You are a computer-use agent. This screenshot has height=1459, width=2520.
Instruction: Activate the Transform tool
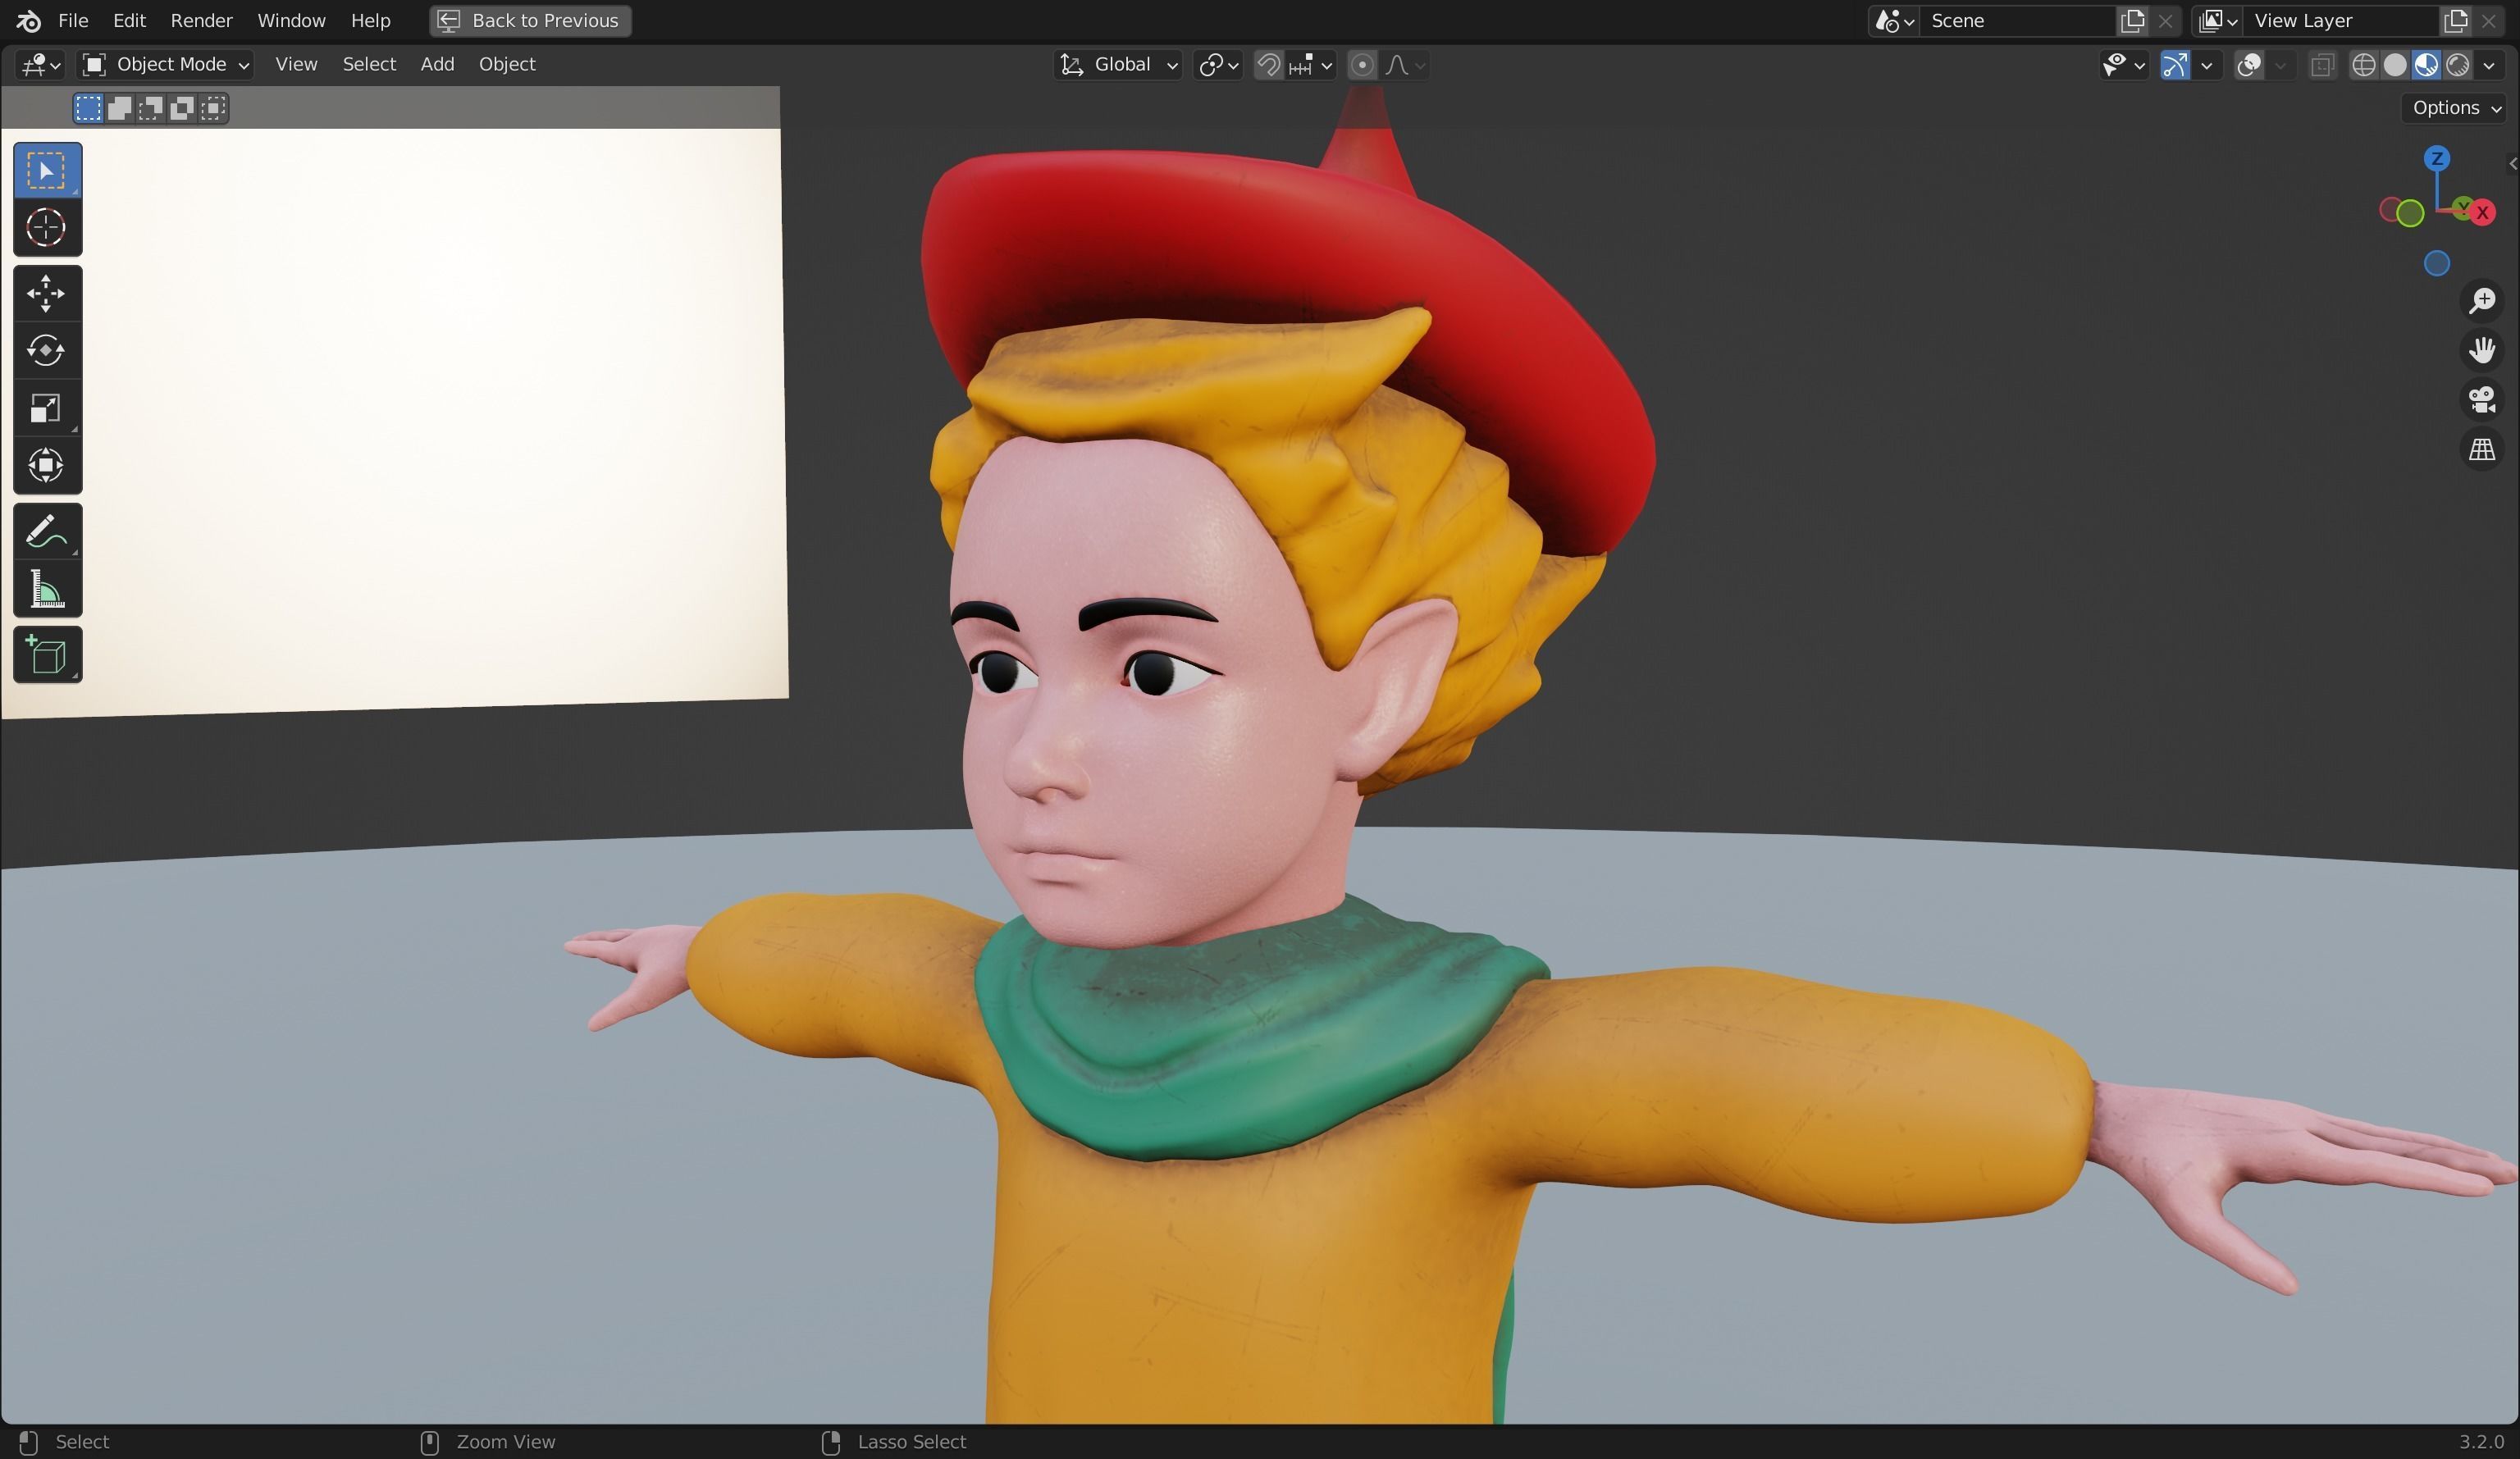(x=47, y=465)
